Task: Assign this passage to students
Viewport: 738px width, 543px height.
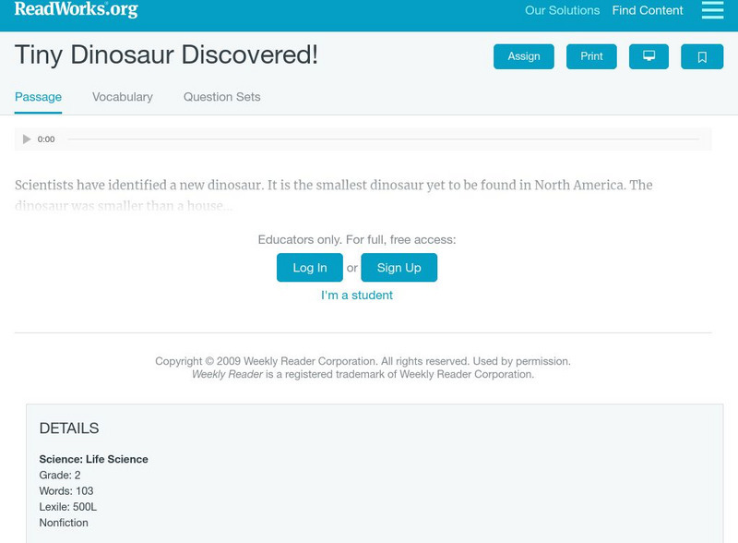Action: (x=522, y=56)
